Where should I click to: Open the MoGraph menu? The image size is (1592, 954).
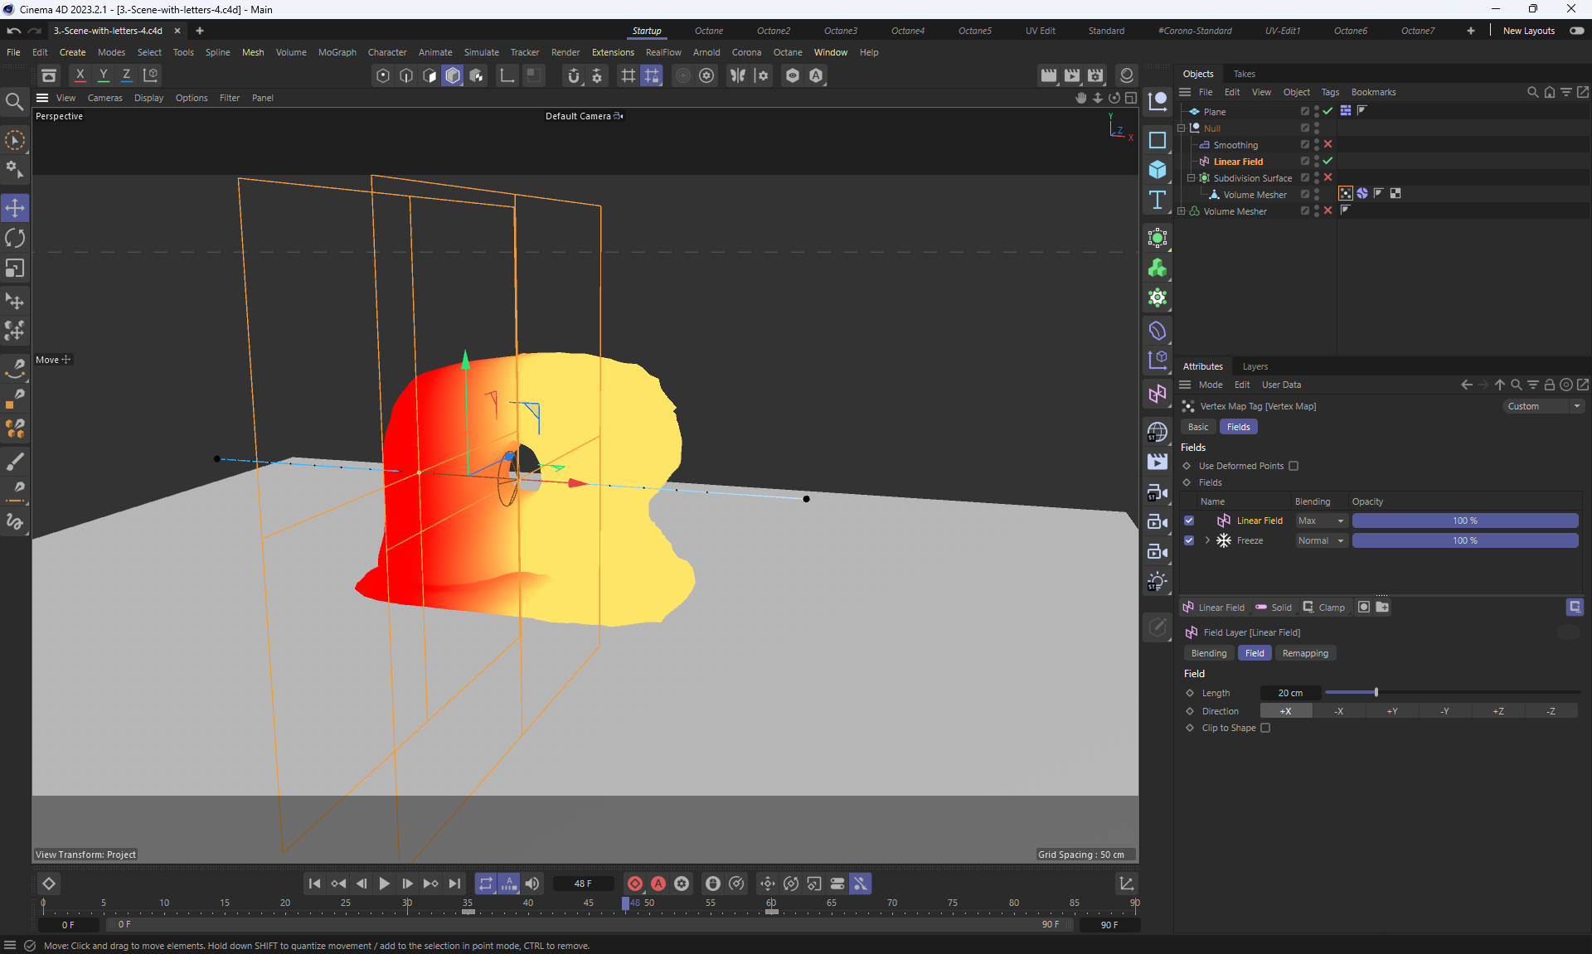(x=337, y=52)
